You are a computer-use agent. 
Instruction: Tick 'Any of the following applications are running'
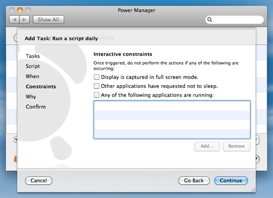point(97,95)
